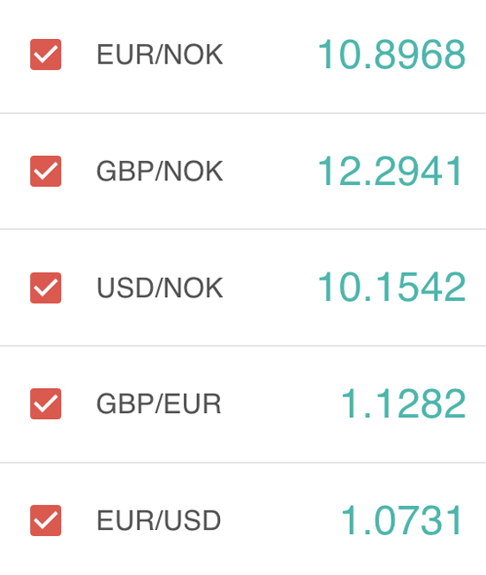Click blank space between EUR/NOK and 10.8968

pos(270,55)
